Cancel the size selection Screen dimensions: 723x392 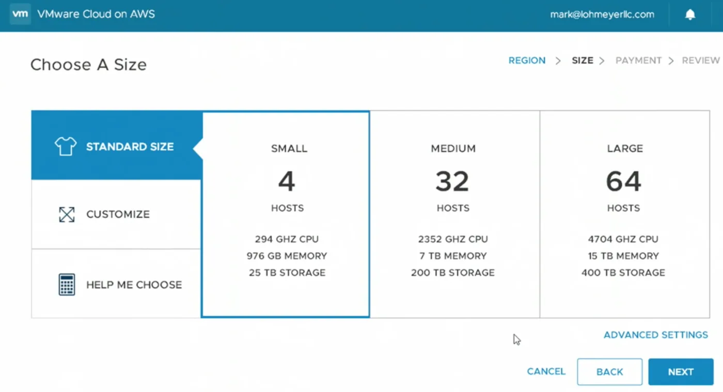coord(546,371)
